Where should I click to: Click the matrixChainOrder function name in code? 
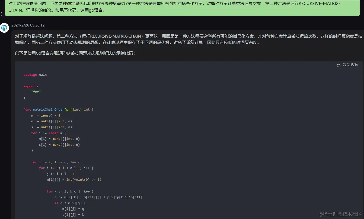coord(48,109)
